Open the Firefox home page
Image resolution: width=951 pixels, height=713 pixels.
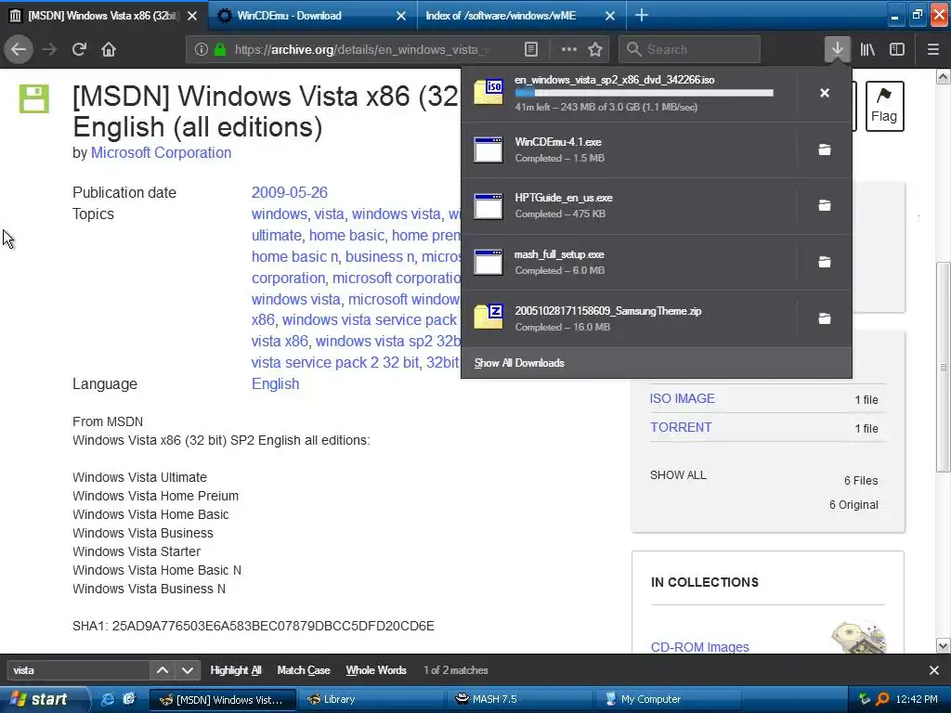pos(109,49)
